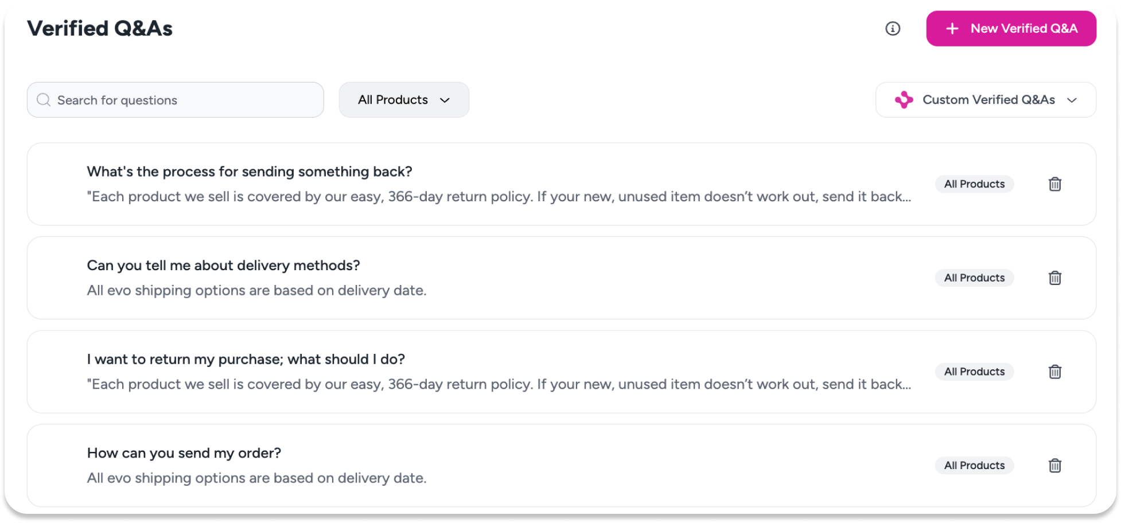Open "What's the process for sending something back?"
The image size is (1121, 523).
click(250, 172)
